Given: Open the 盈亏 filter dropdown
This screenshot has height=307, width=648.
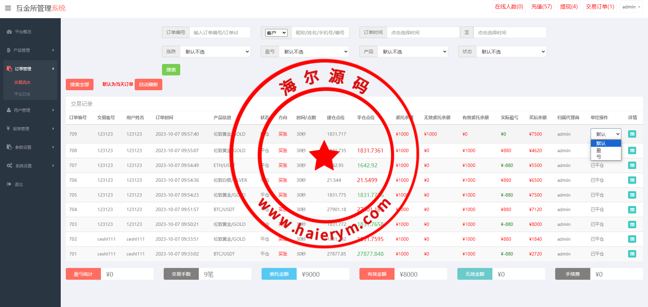Looking at the screenshot, I should point(314,52).
